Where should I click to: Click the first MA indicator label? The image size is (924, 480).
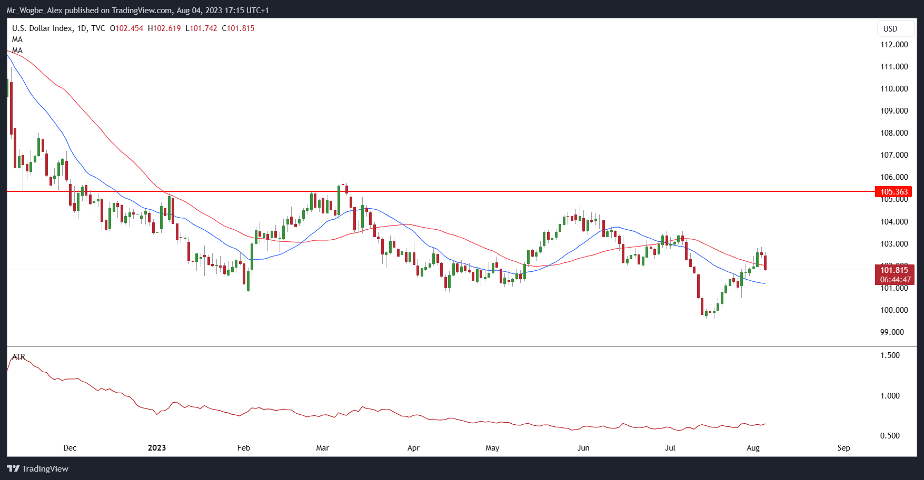point(17,39)
